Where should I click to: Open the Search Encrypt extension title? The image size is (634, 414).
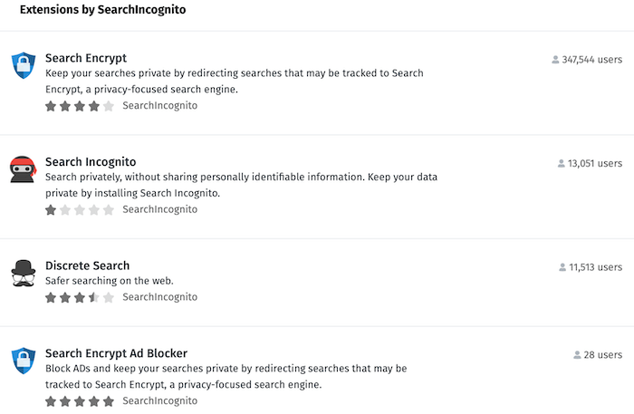(x=86, y=58)
